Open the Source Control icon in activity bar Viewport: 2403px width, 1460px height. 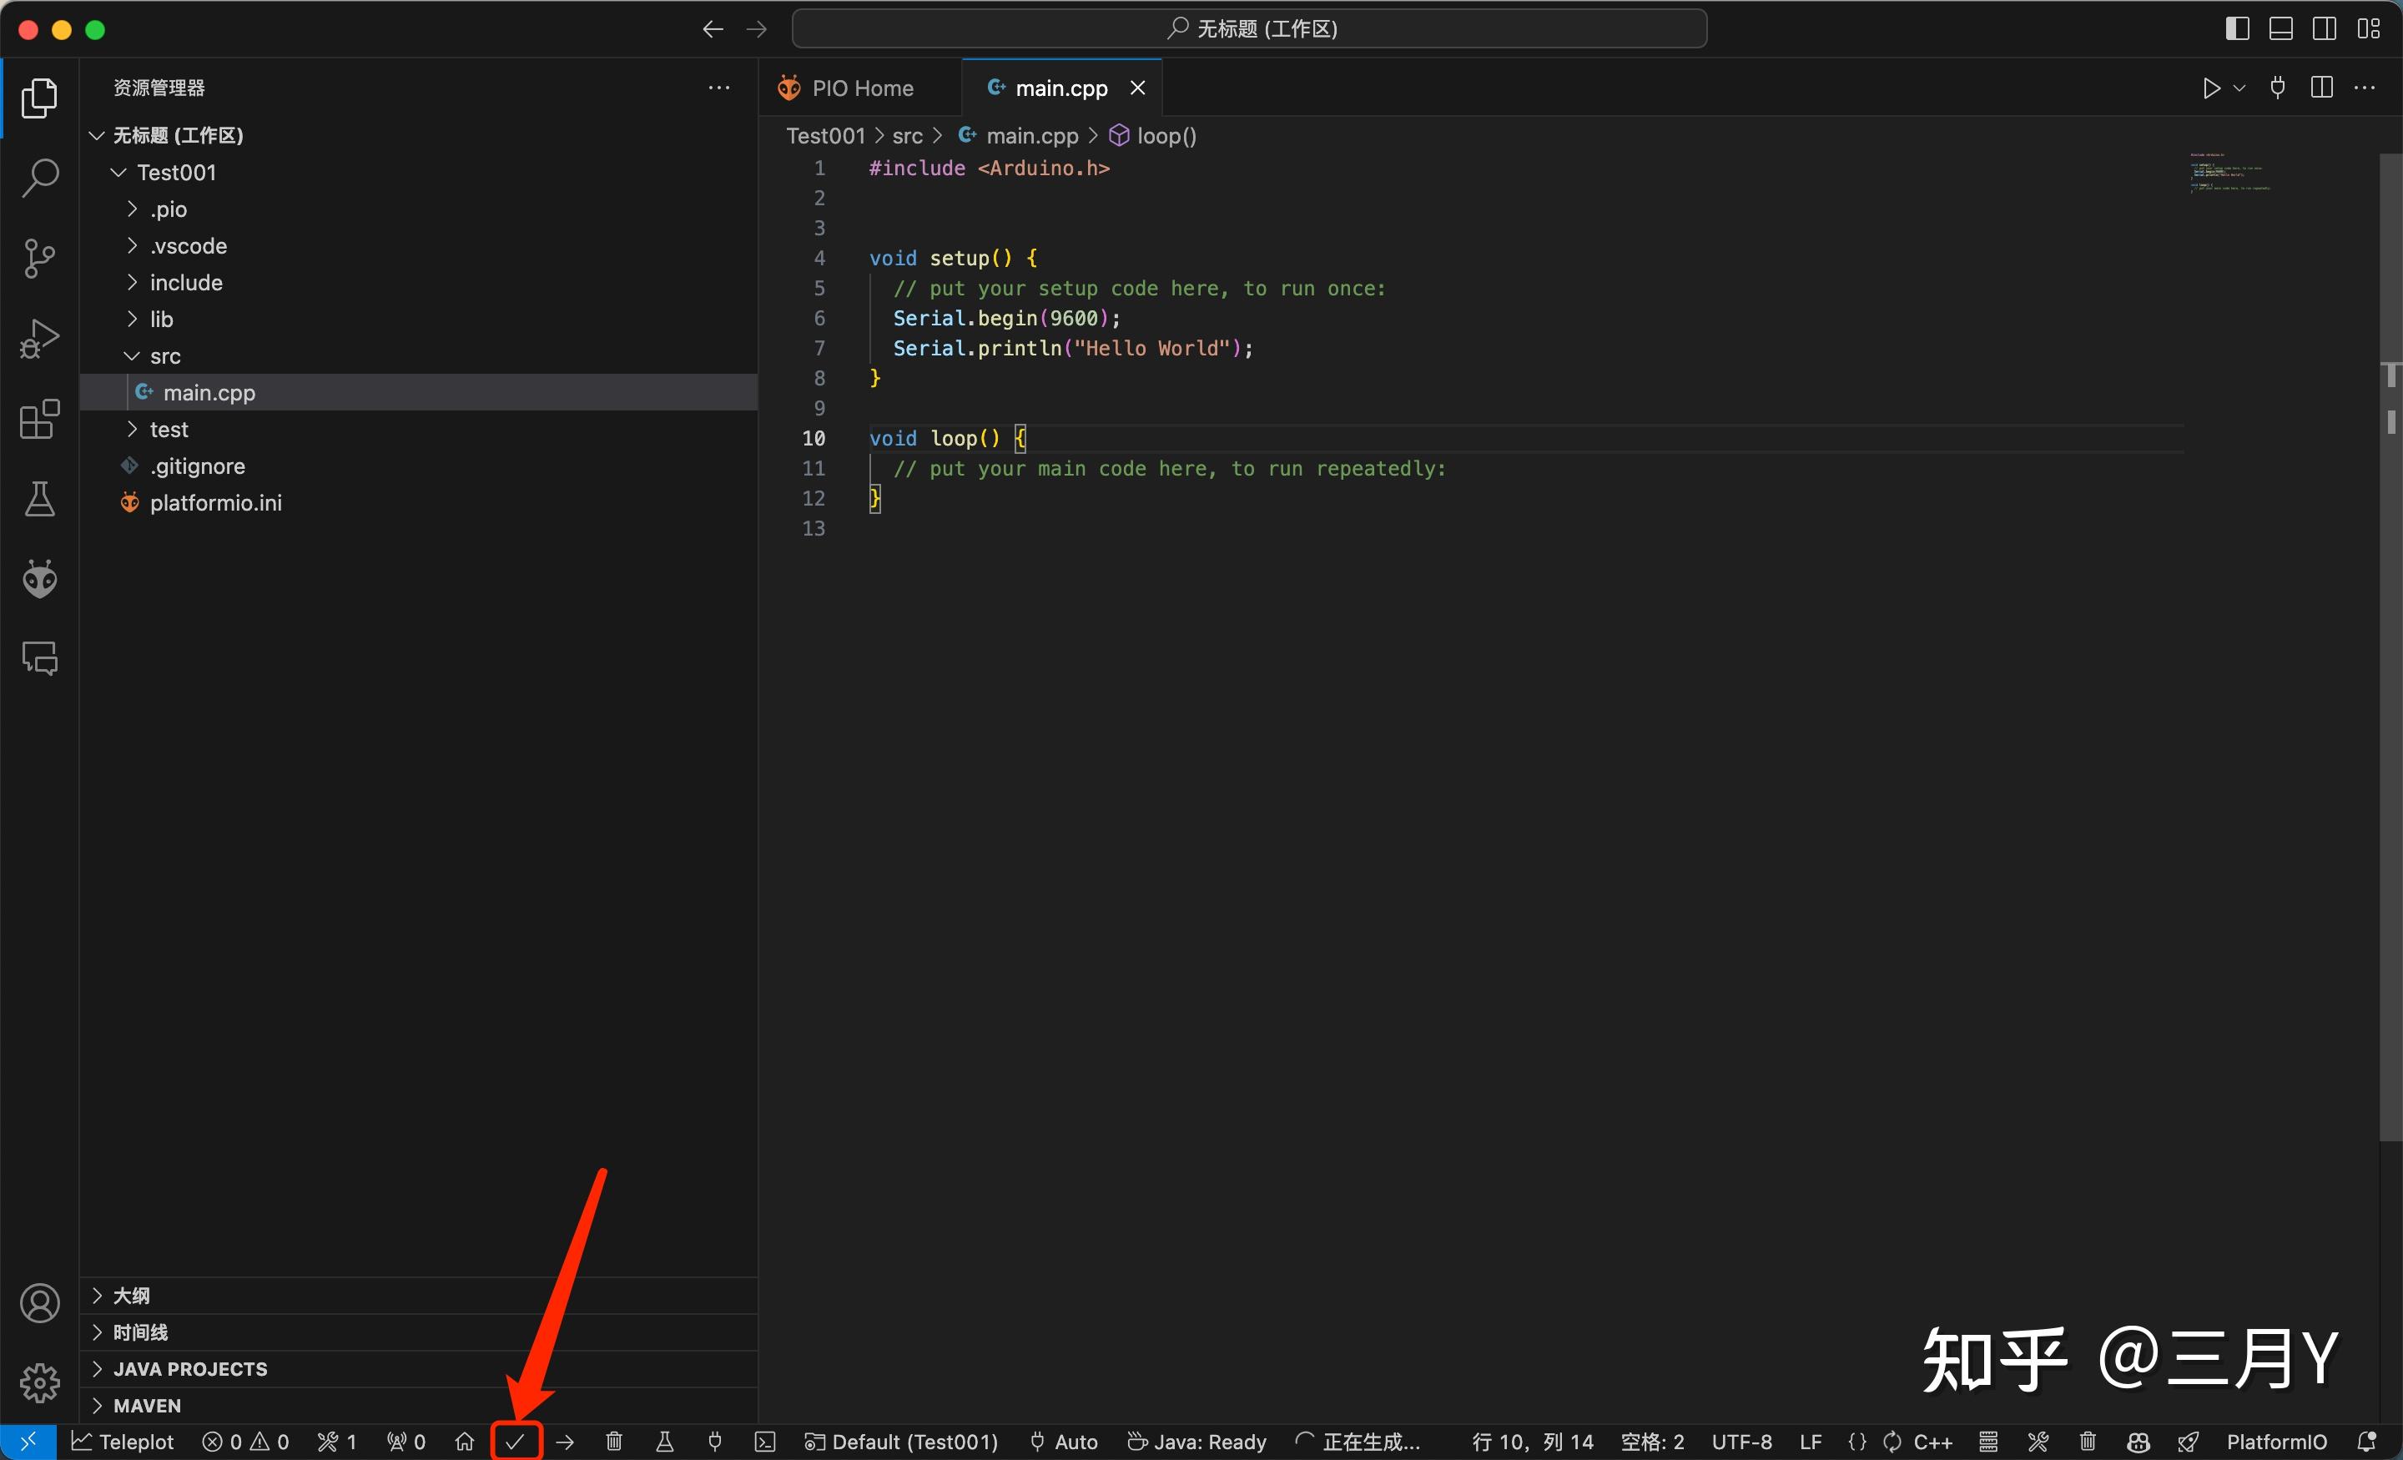(x=40, y=258)
